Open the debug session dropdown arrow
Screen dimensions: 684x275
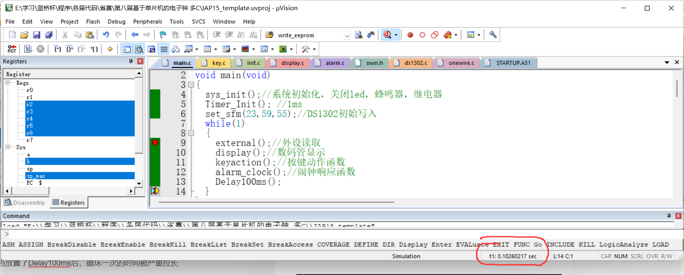[396, 35]
